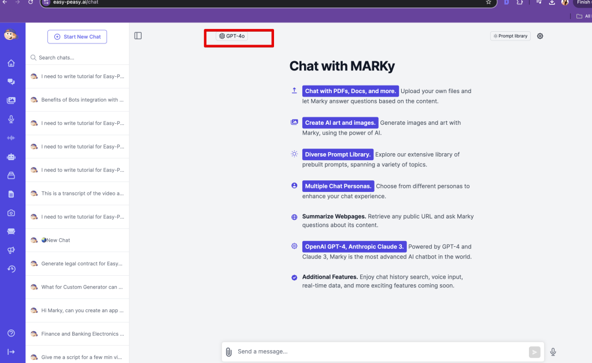Open the document icon in sidebar
This screenshot has height=363, width=592.
click(11, 194)
